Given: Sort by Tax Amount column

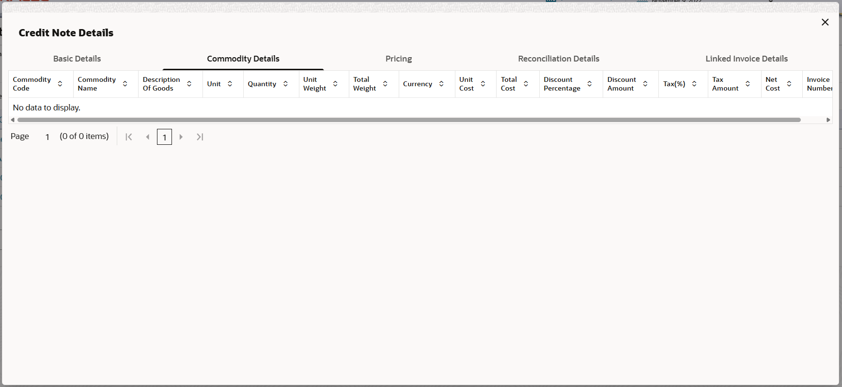Looking at the screenshot, I should tap(748, 84).
